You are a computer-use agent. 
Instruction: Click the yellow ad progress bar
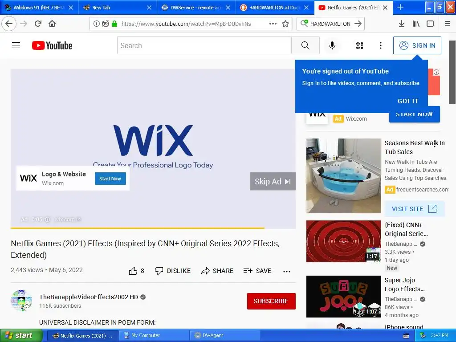(x=138, y=228)
